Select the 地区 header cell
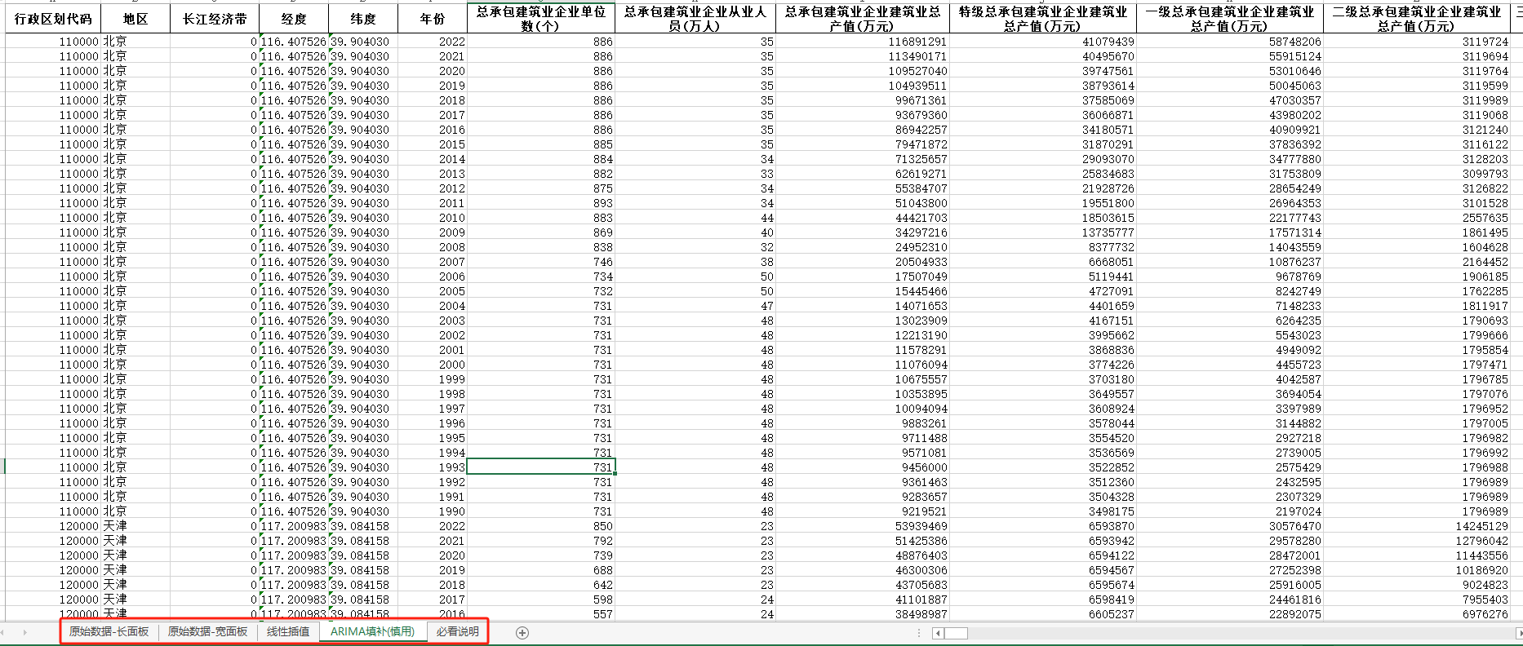This screenshot has width=1523, height=646. pyautogui.click(x=135, y=19)
